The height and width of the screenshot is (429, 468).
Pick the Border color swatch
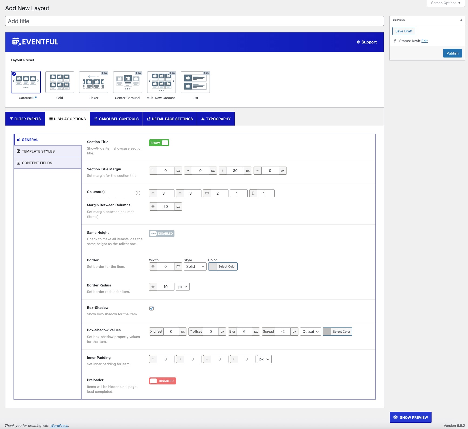(213, 266)
